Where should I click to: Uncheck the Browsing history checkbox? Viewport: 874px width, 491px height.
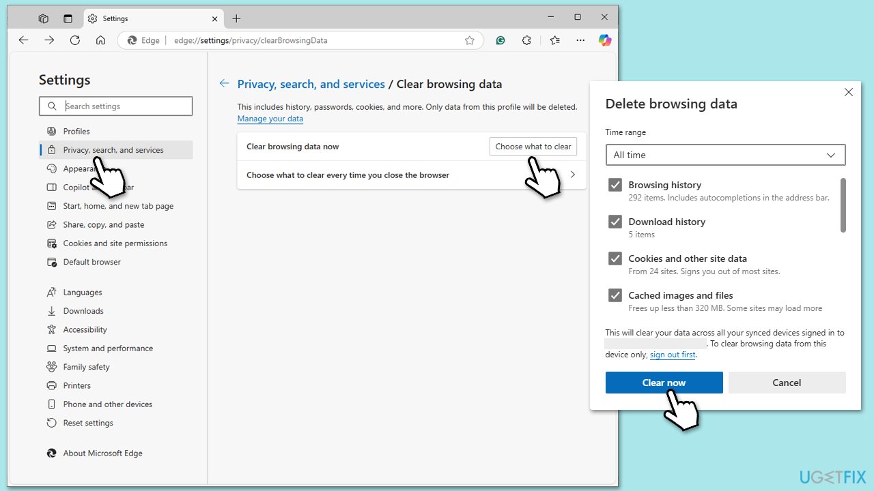[x=615, y=185]
